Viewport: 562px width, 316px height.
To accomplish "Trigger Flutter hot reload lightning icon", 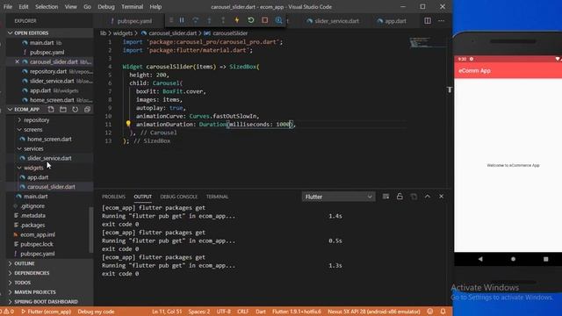I will pos(237,20).
